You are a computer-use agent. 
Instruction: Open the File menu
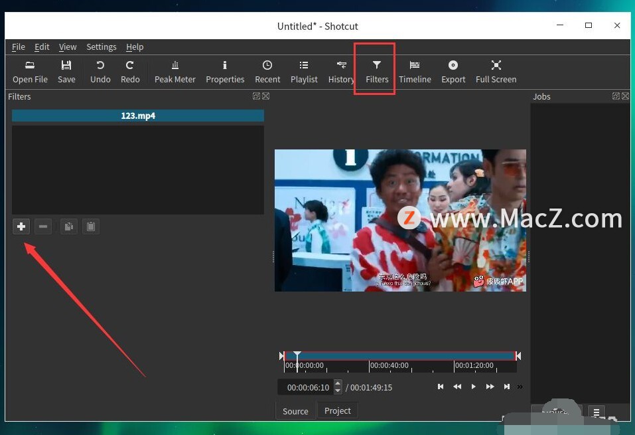coord(18,47)
